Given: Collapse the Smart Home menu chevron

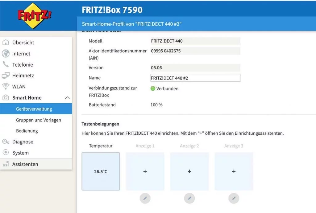Looking at the screenshot, I should click(x=67, y=98).
